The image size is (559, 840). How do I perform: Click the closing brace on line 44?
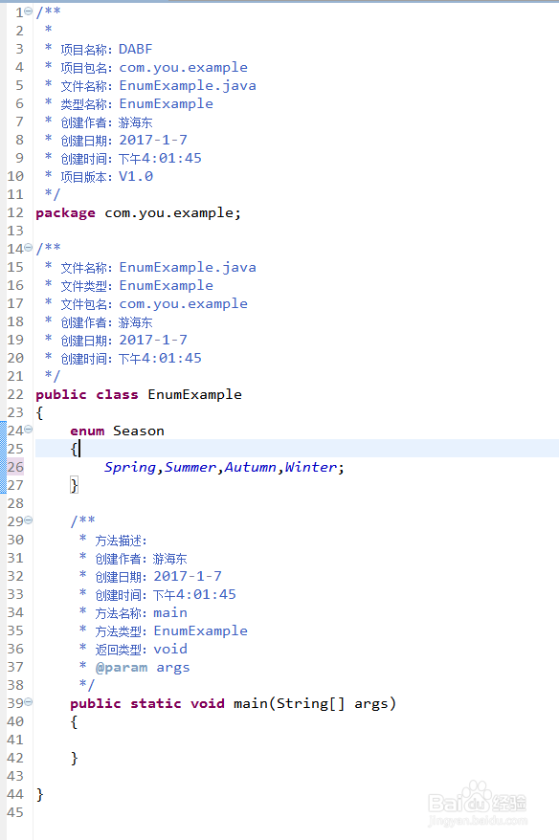point(39,794)
